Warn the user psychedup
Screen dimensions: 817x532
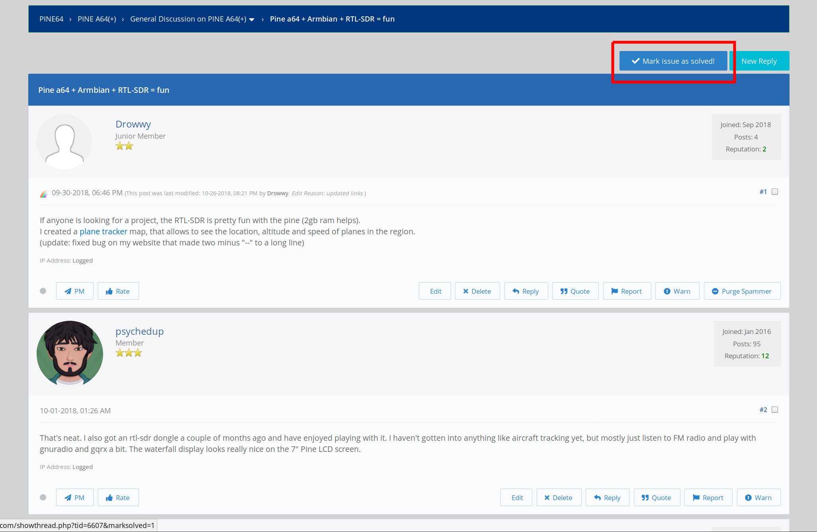(758, 498)
